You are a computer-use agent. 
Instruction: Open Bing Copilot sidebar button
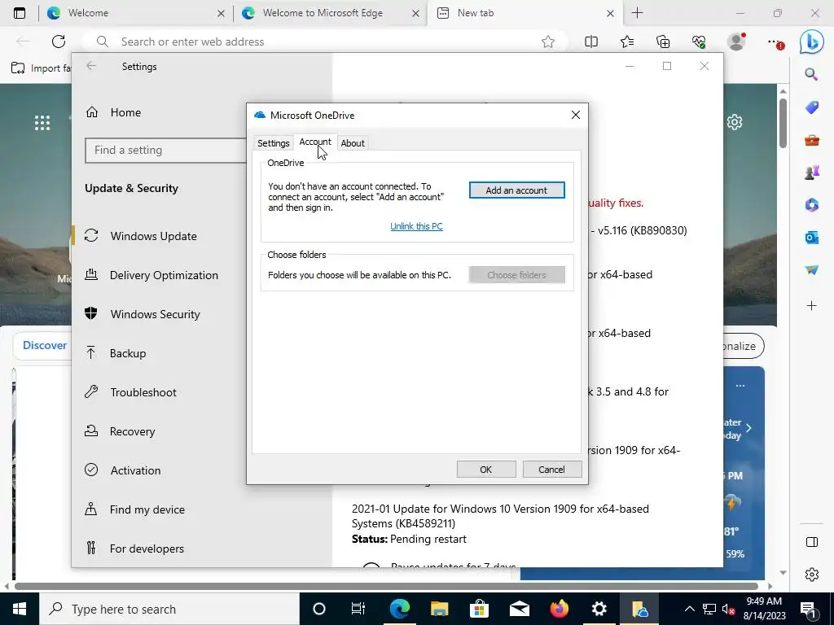(x=812, y=42)
